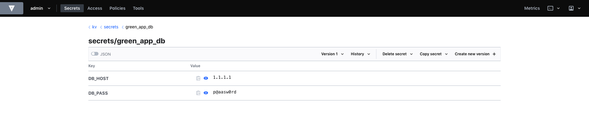Click the Vault logo icon

pos(12,8)
